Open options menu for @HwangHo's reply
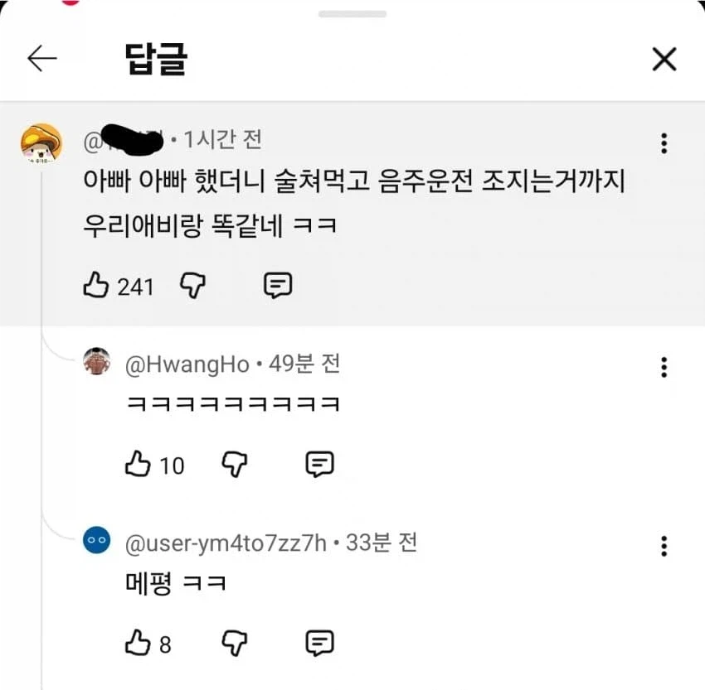The width and height of the screenshot is (705, 690). click(x=664, y=365)
